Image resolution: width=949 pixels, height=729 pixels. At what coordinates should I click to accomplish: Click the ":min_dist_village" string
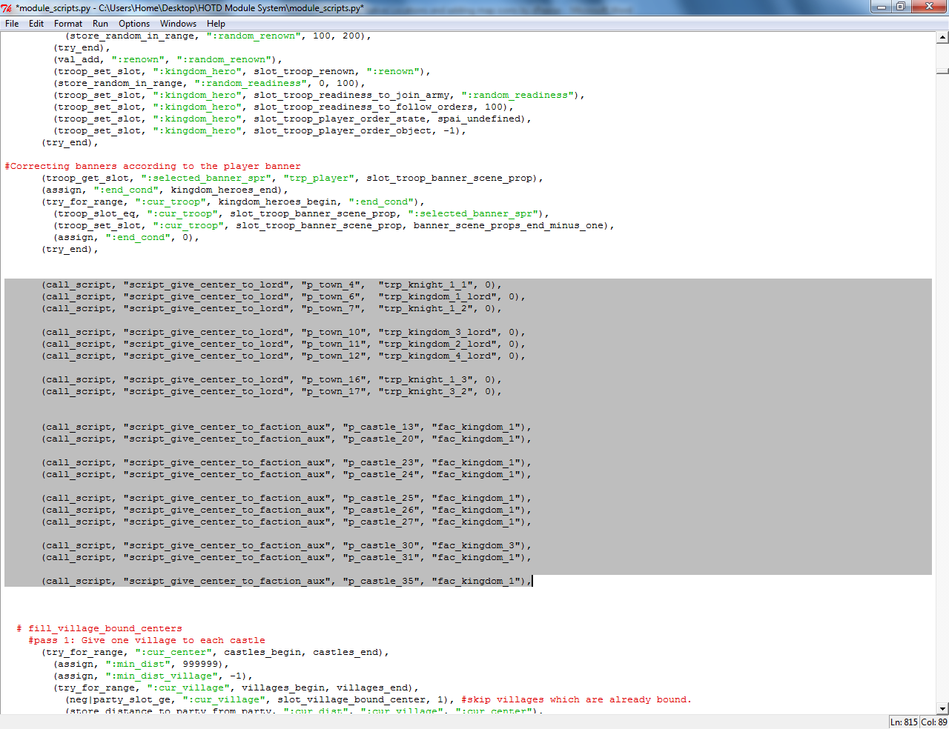coord(162,676)
